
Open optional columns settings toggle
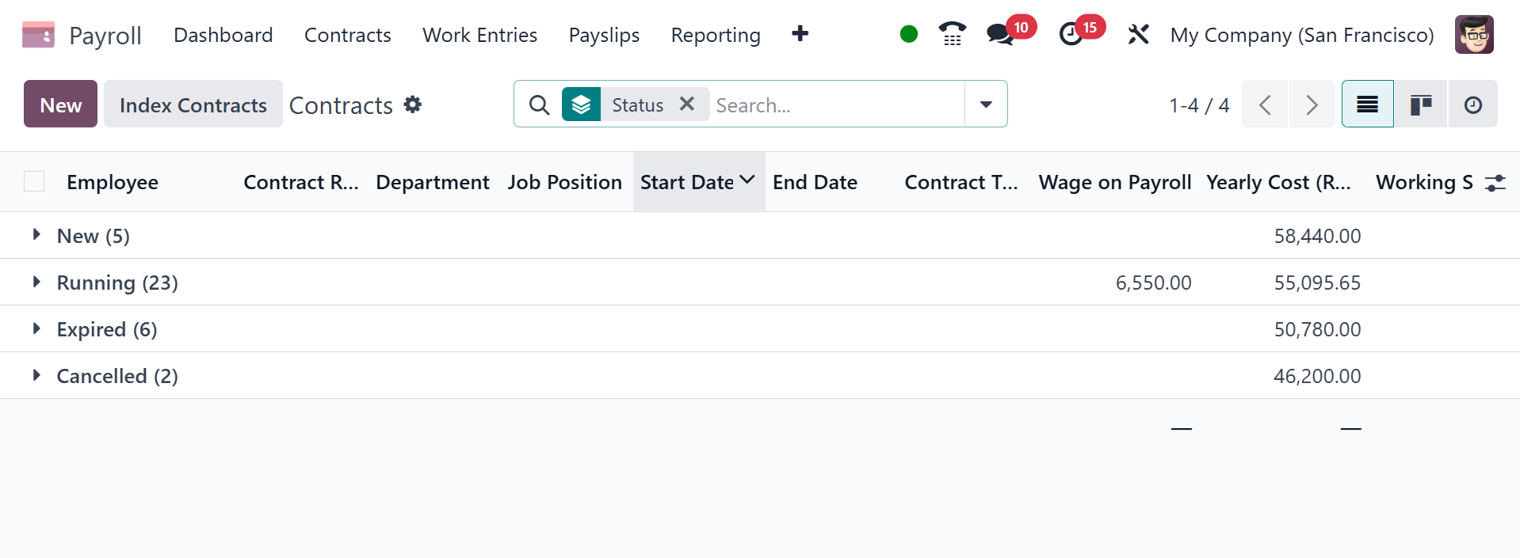click(x=1495, y=183)
